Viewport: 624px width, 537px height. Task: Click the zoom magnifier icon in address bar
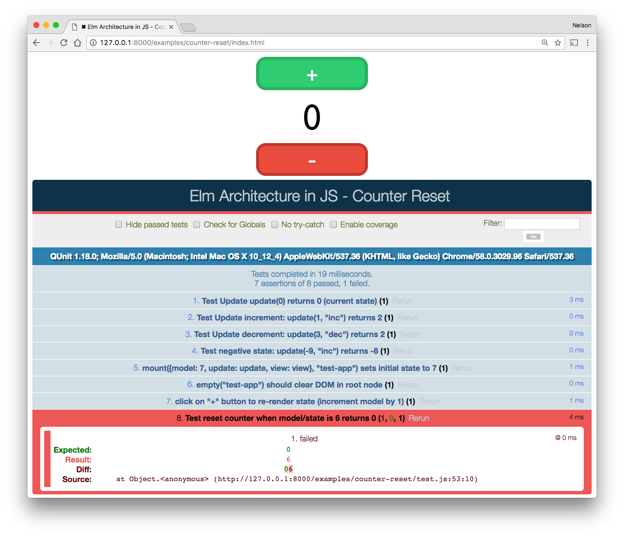click(545, 43)
